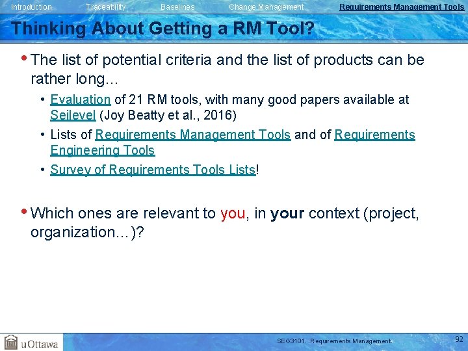
Task: Click the red word you
Action: [x=233, y=213]
